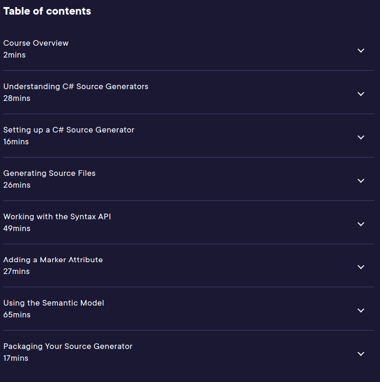Open Packaging Your Source Generator title

coord(68,347)
